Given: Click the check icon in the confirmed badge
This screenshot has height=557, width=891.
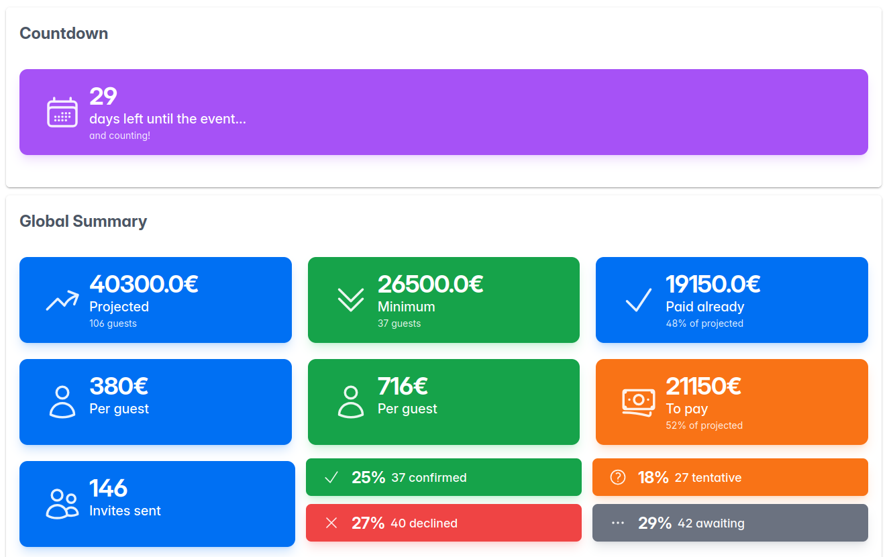Looking at the screenshot, I should click(x=330, y=477).
